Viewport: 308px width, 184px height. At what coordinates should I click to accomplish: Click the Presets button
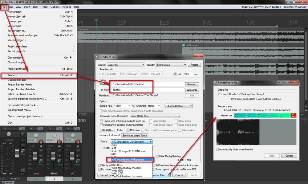pyautogui.click(x=194, y=65)
